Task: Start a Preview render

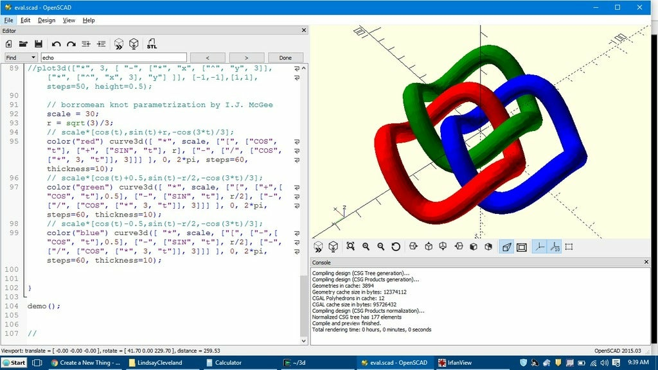Action: click(120, 44)
